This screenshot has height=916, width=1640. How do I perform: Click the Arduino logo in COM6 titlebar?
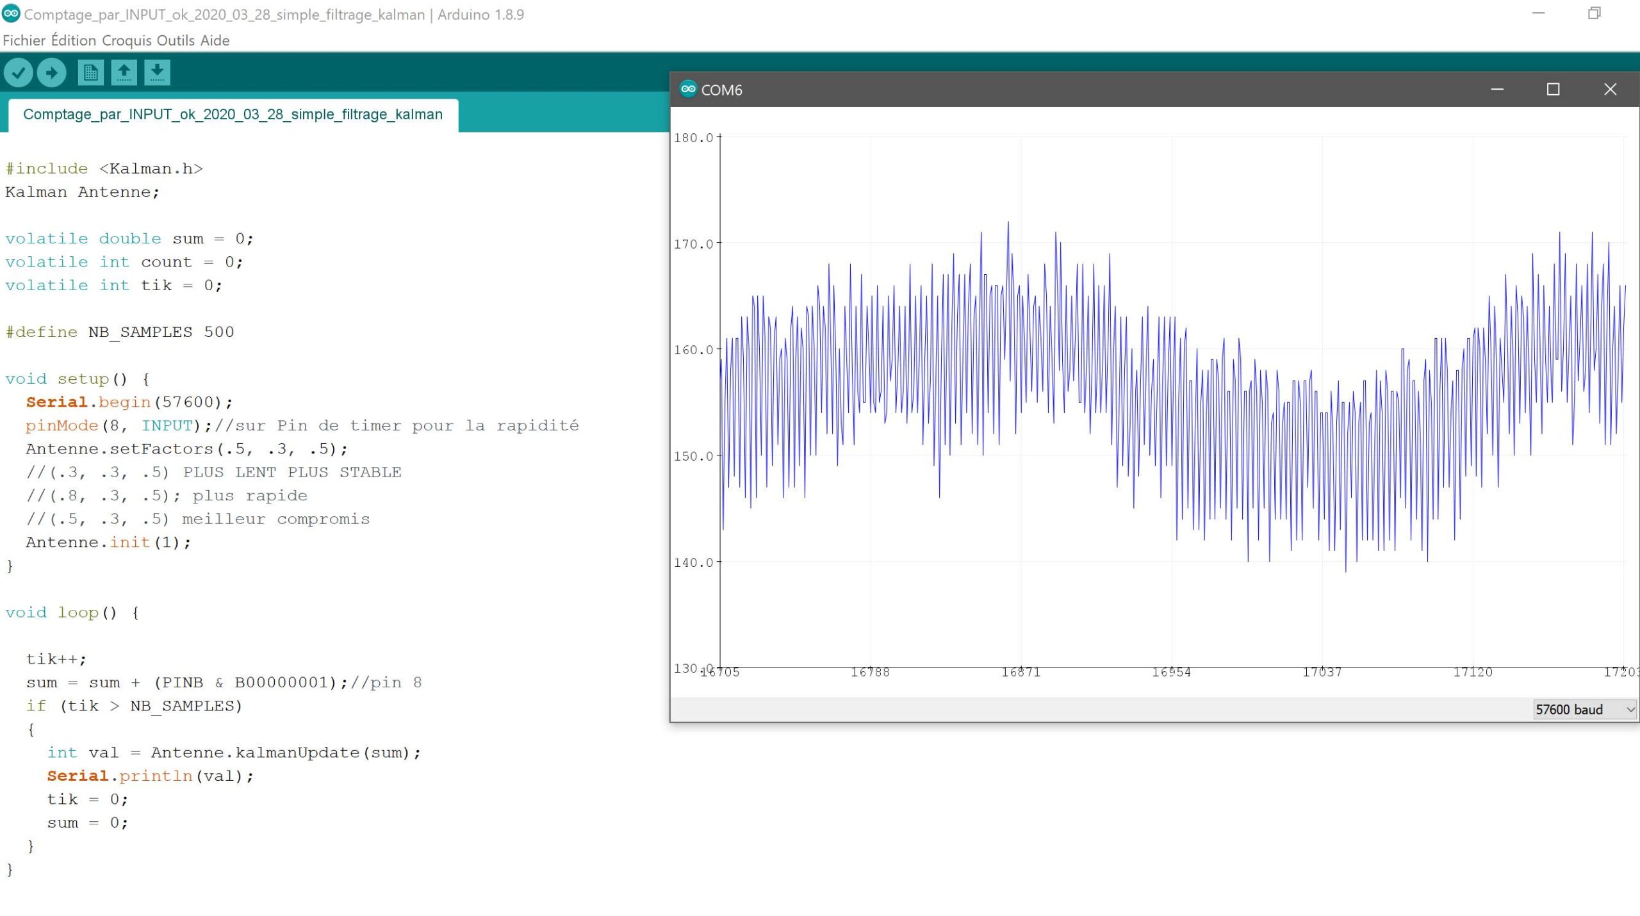click(x=688, y=89)
